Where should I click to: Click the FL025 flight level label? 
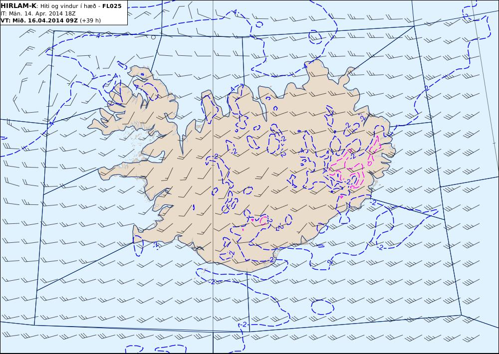(x=112, y=5)
